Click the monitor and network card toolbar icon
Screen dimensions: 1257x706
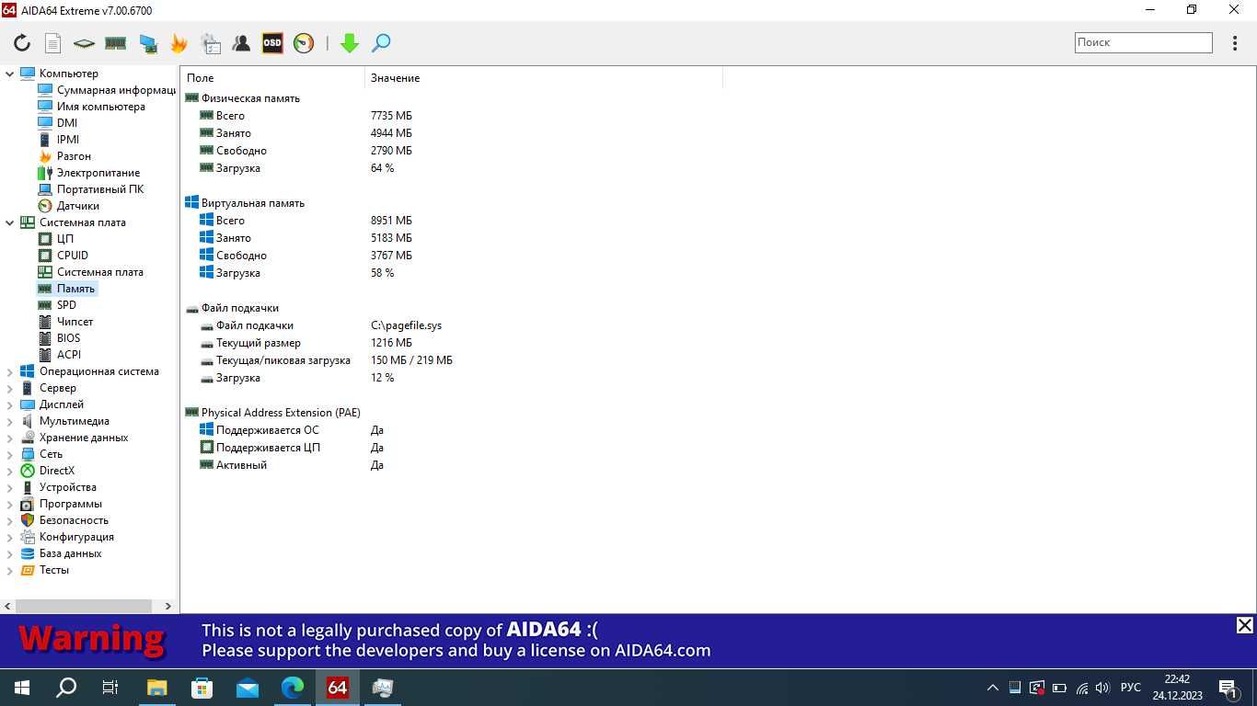147,42
